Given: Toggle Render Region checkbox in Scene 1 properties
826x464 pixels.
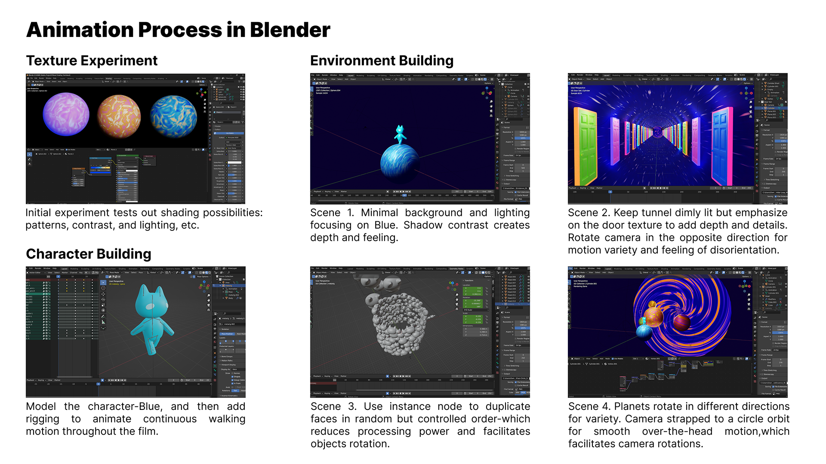Looking at the screenshot, I should [x=515, y=149].
